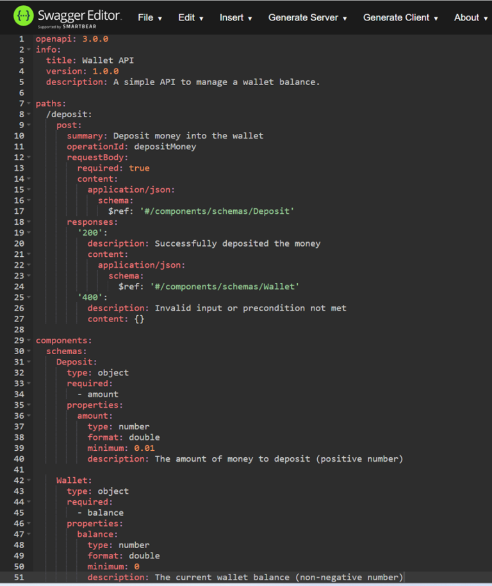Click line number 41 in the gutter

point(19,470)
